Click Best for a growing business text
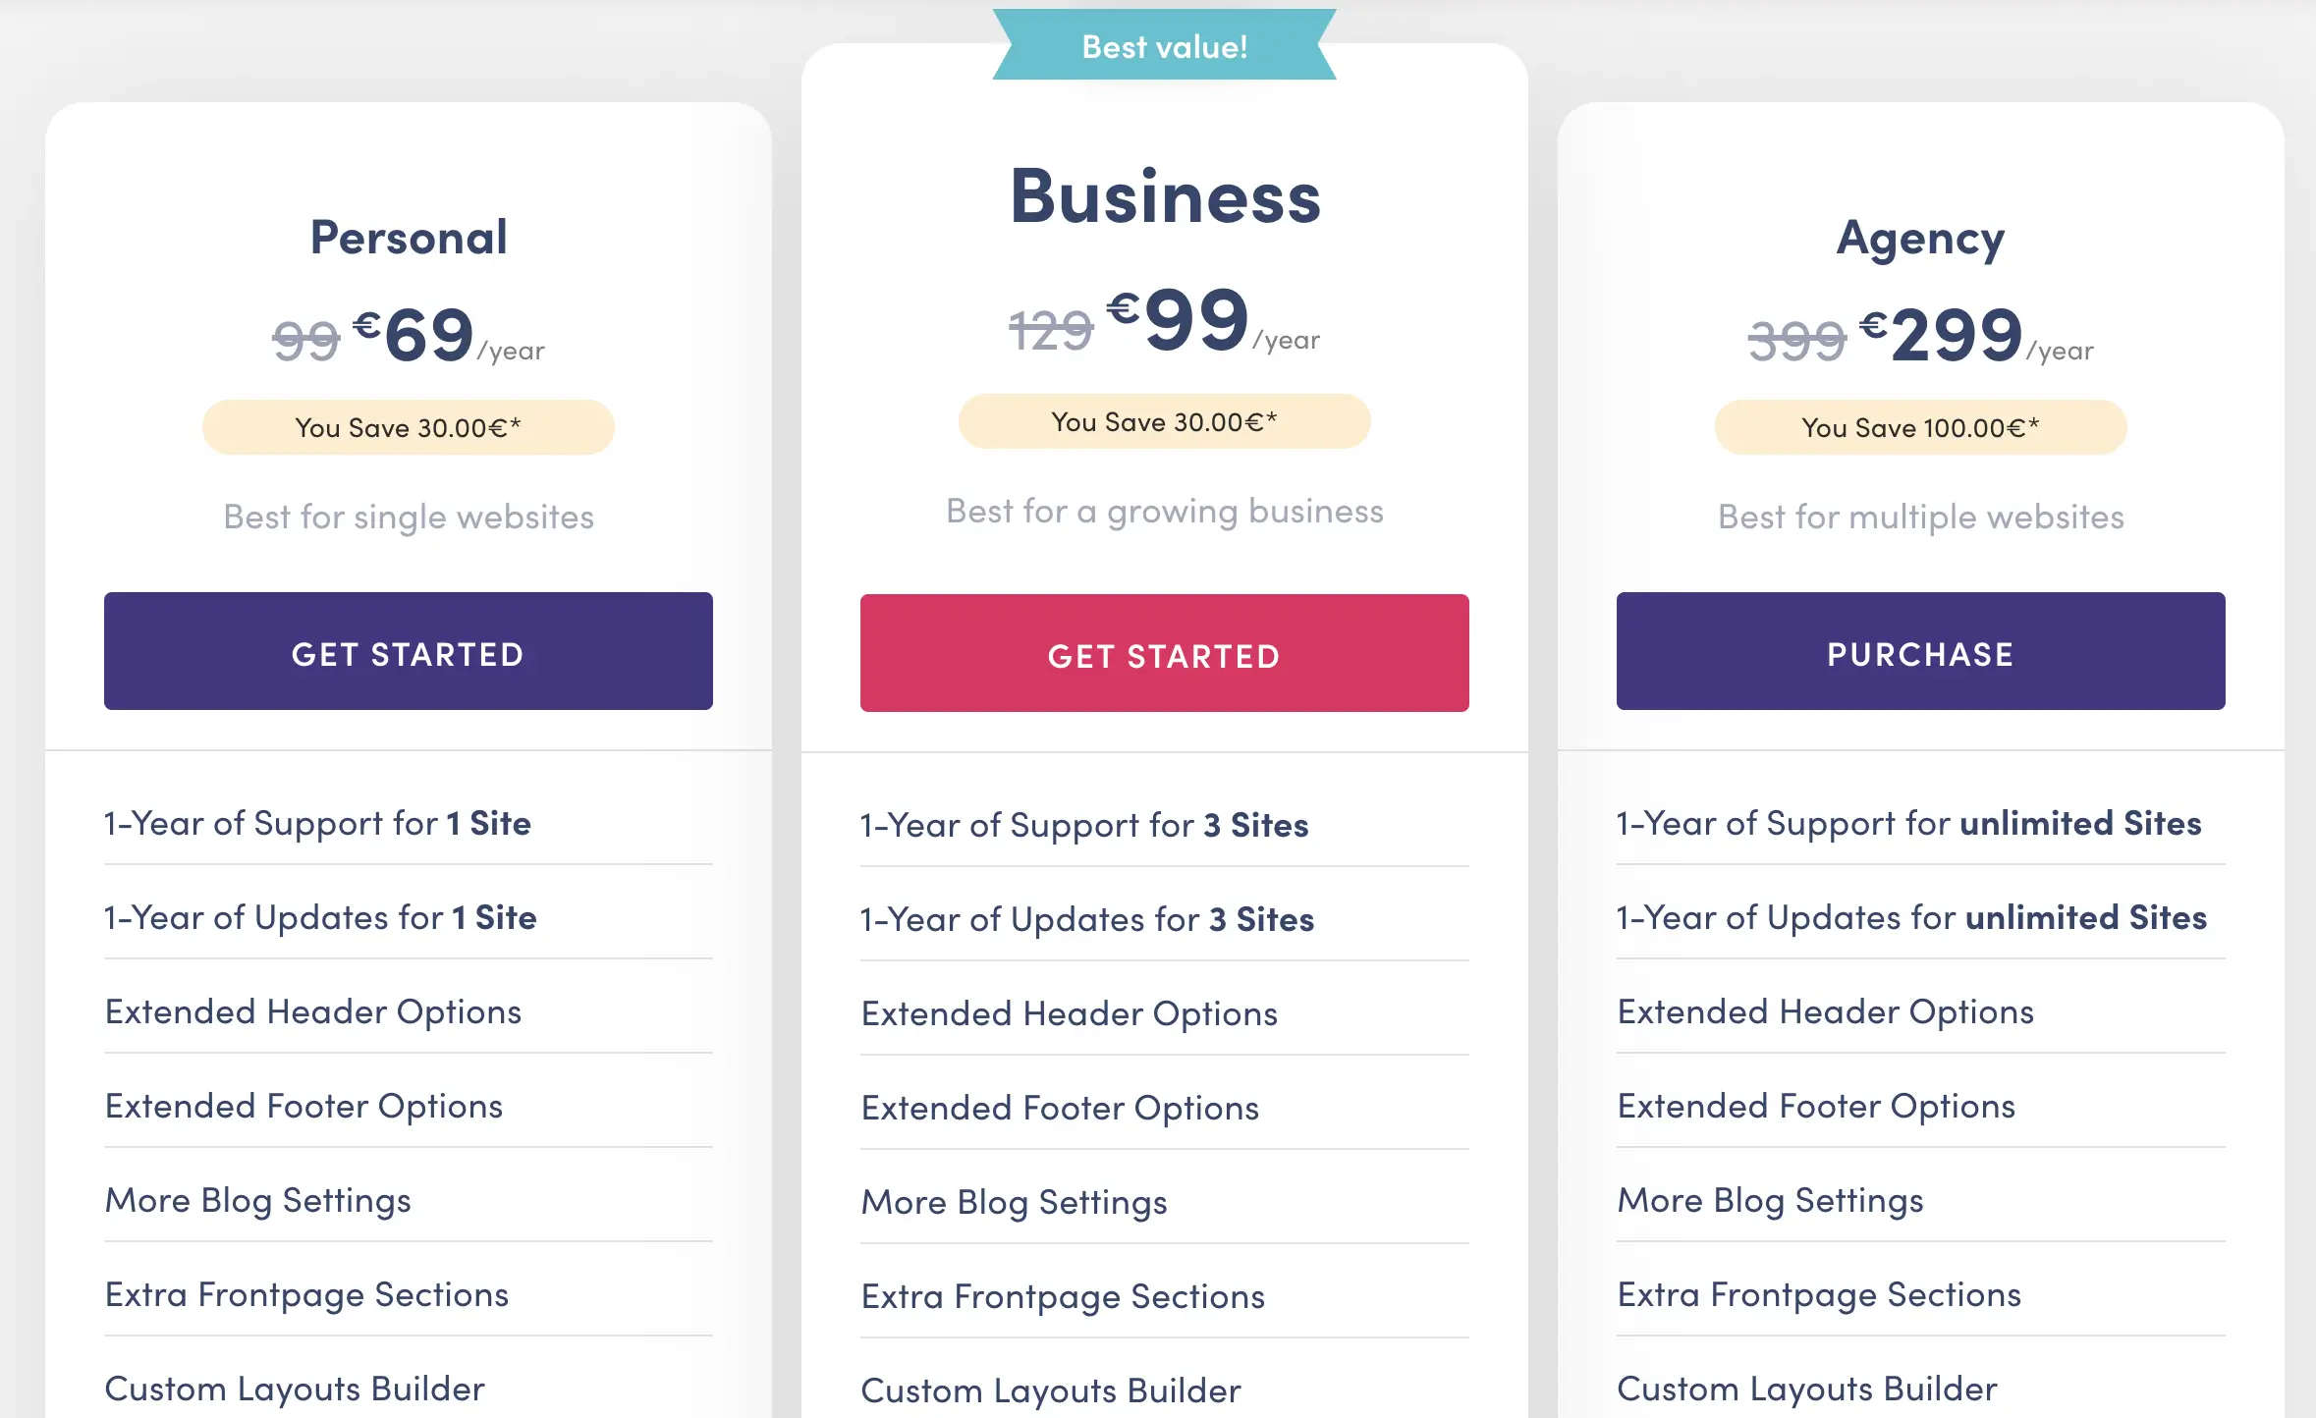This screenshot has height=1418, width=2316. click(x=1164, y=511)
